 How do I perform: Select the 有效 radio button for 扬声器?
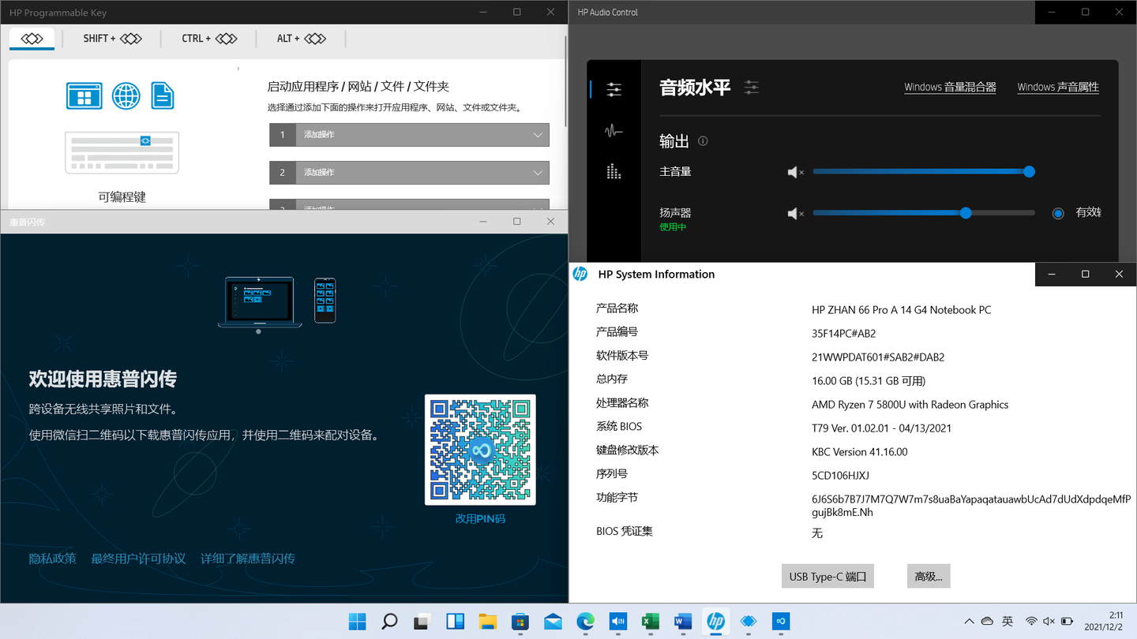pos(1058,213)
